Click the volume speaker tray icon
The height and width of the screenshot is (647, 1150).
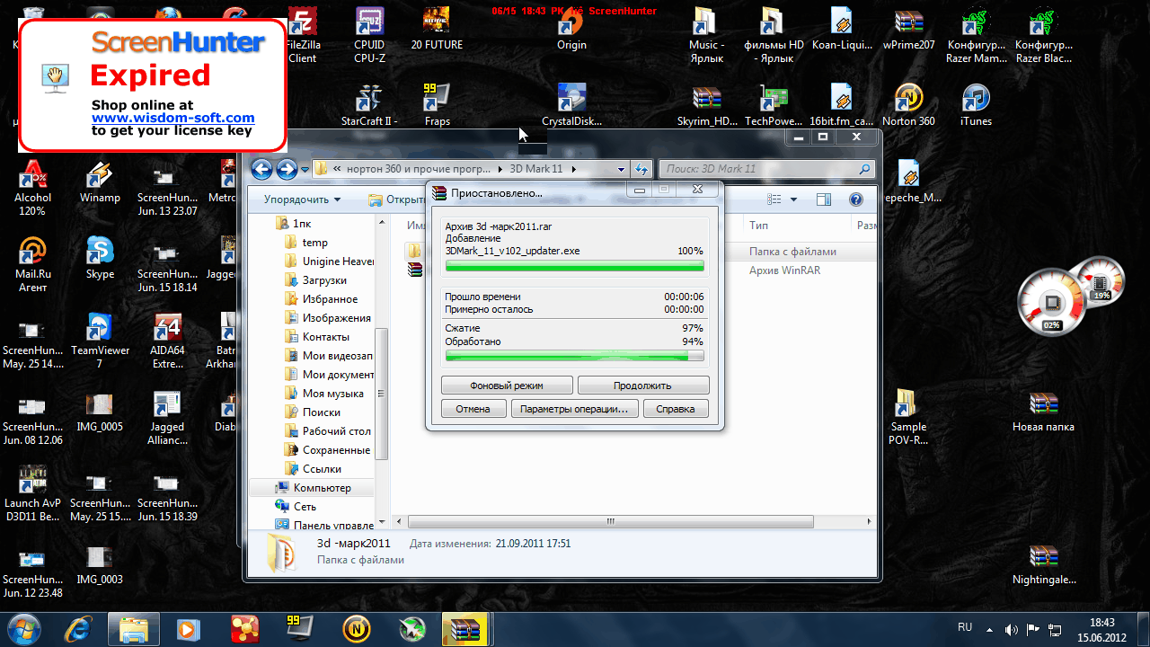(x=1011, y=630)
